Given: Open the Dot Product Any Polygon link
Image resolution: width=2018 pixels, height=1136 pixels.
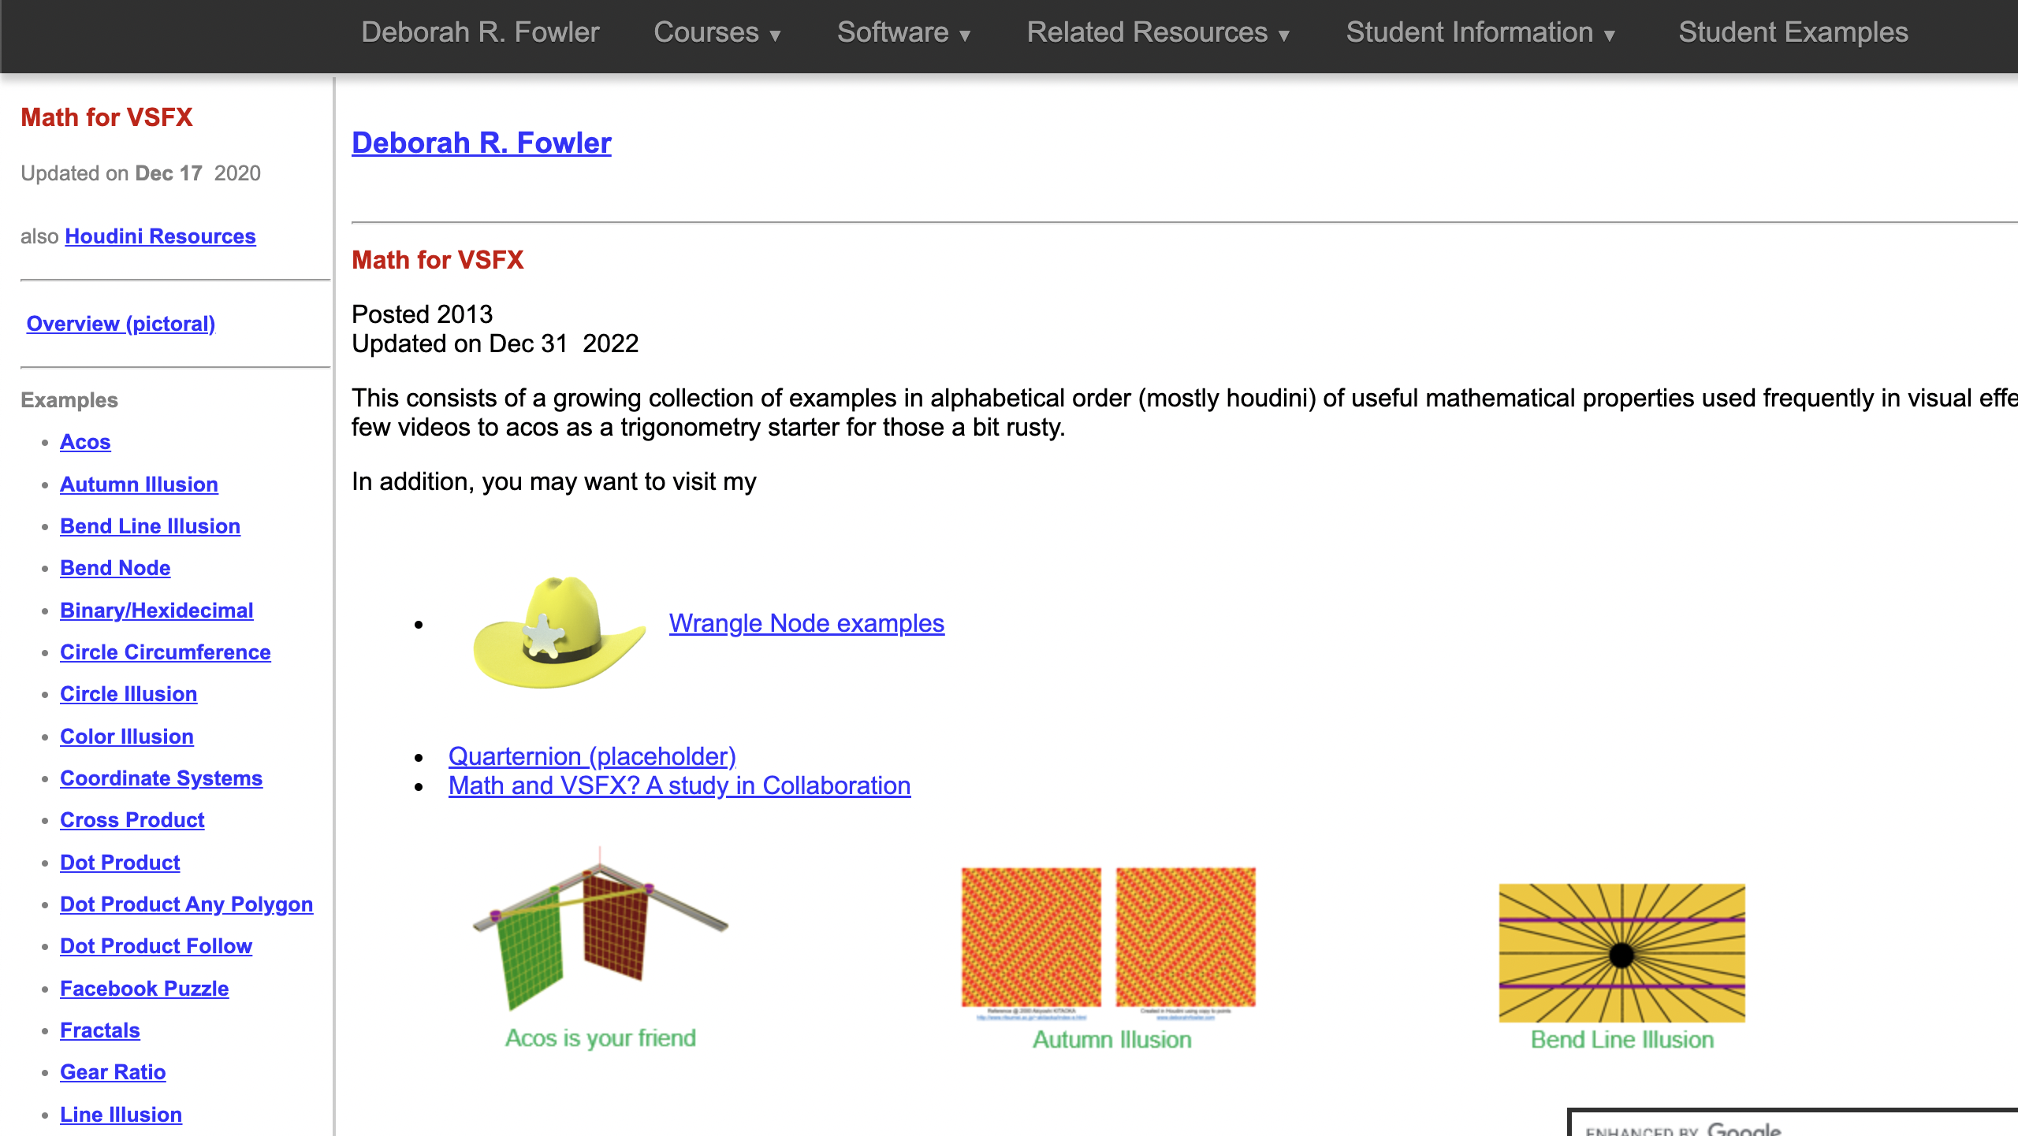Looking at the screenshot, I should click(x=186, y=904).
